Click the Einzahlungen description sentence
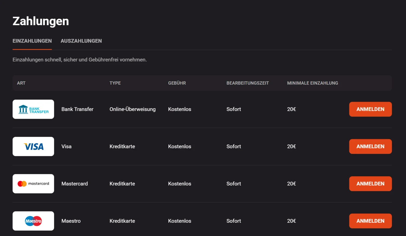 [80, 59]
